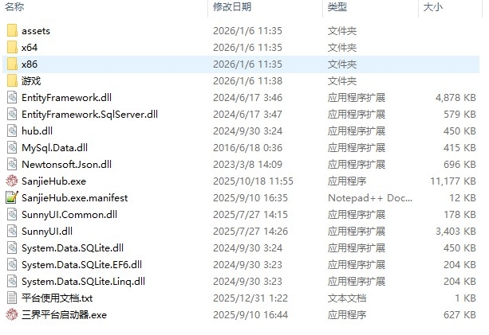Select EntityFramework.SqlServer.dll in the list
489x335 pixels.
(x=89, y=115)
